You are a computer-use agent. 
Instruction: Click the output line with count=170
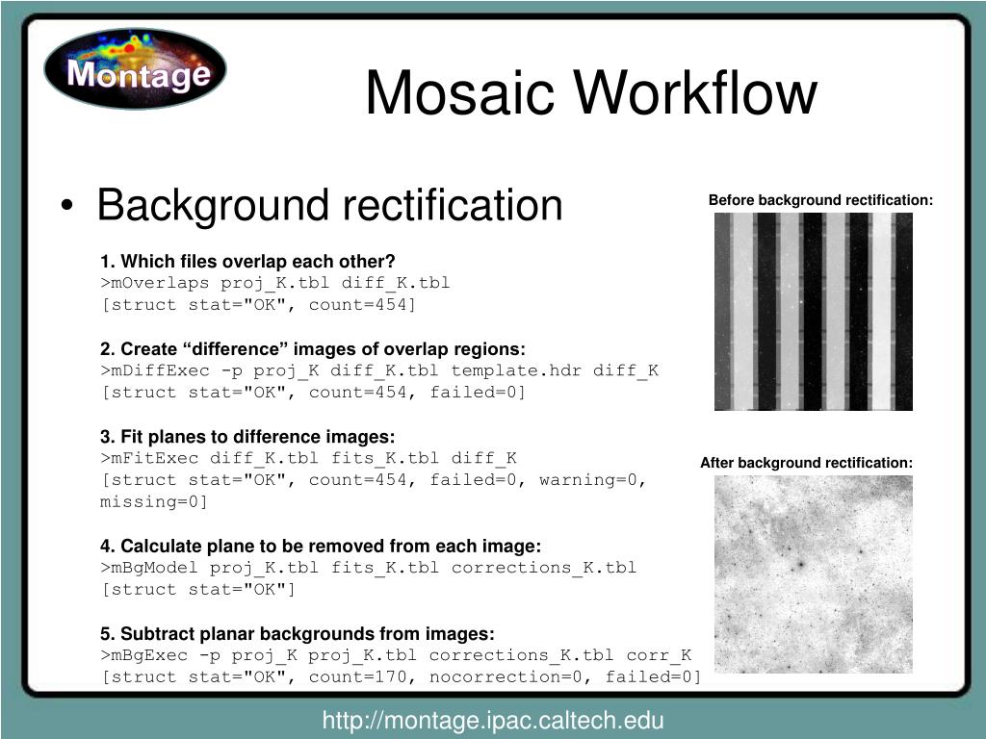(402, 677)
